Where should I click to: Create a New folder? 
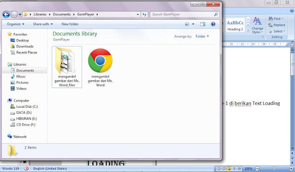point(70,24)
